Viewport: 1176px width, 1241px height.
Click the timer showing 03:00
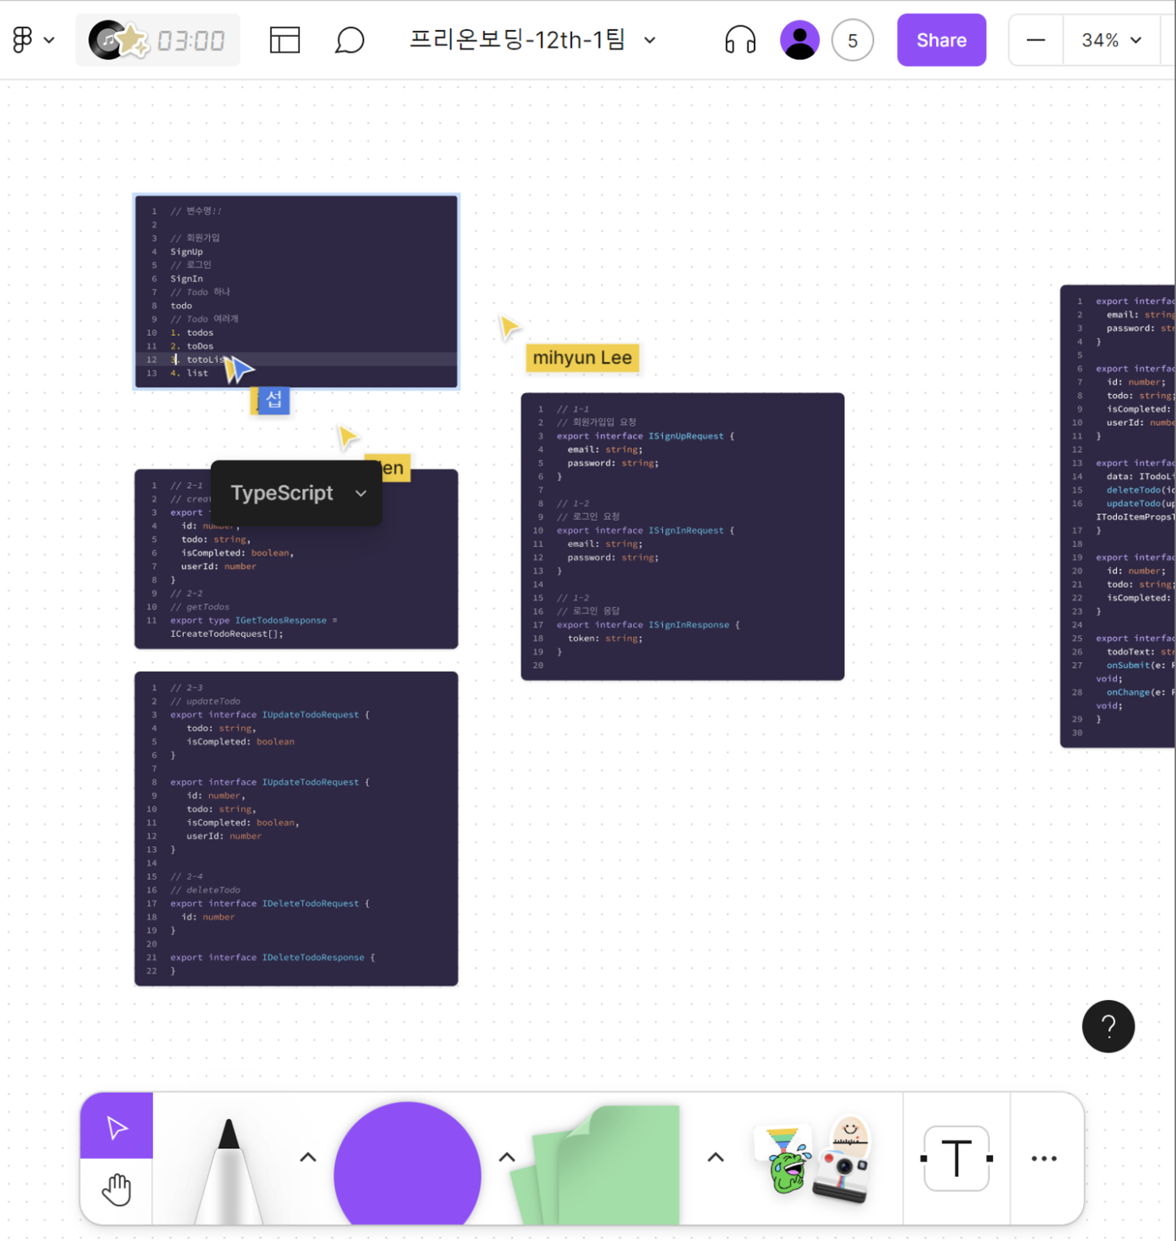pyautogui.click(x=188, y=41)
